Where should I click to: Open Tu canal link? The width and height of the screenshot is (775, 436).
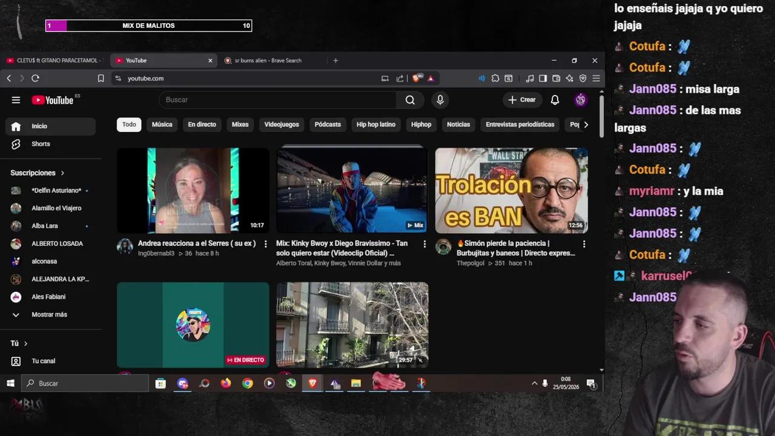coord(51,361)
